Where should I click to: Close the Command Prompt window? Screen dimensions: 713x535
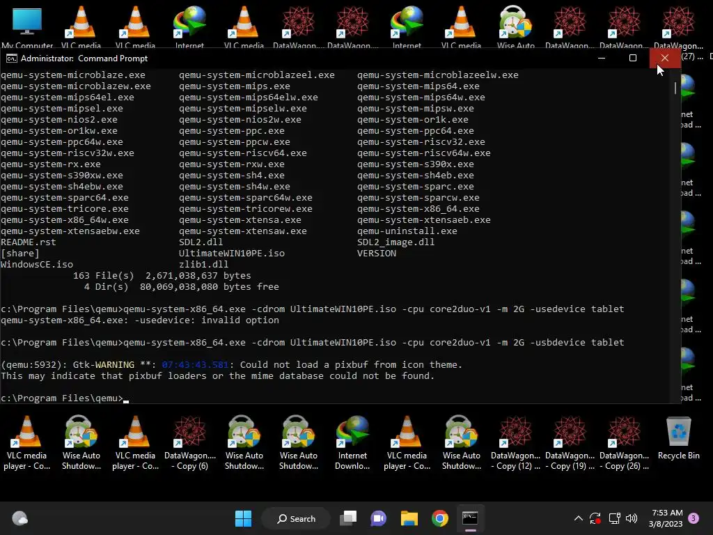(665, 59)
